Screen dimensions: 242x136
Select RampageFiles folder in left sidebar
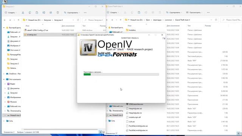[x=14, y=54]
